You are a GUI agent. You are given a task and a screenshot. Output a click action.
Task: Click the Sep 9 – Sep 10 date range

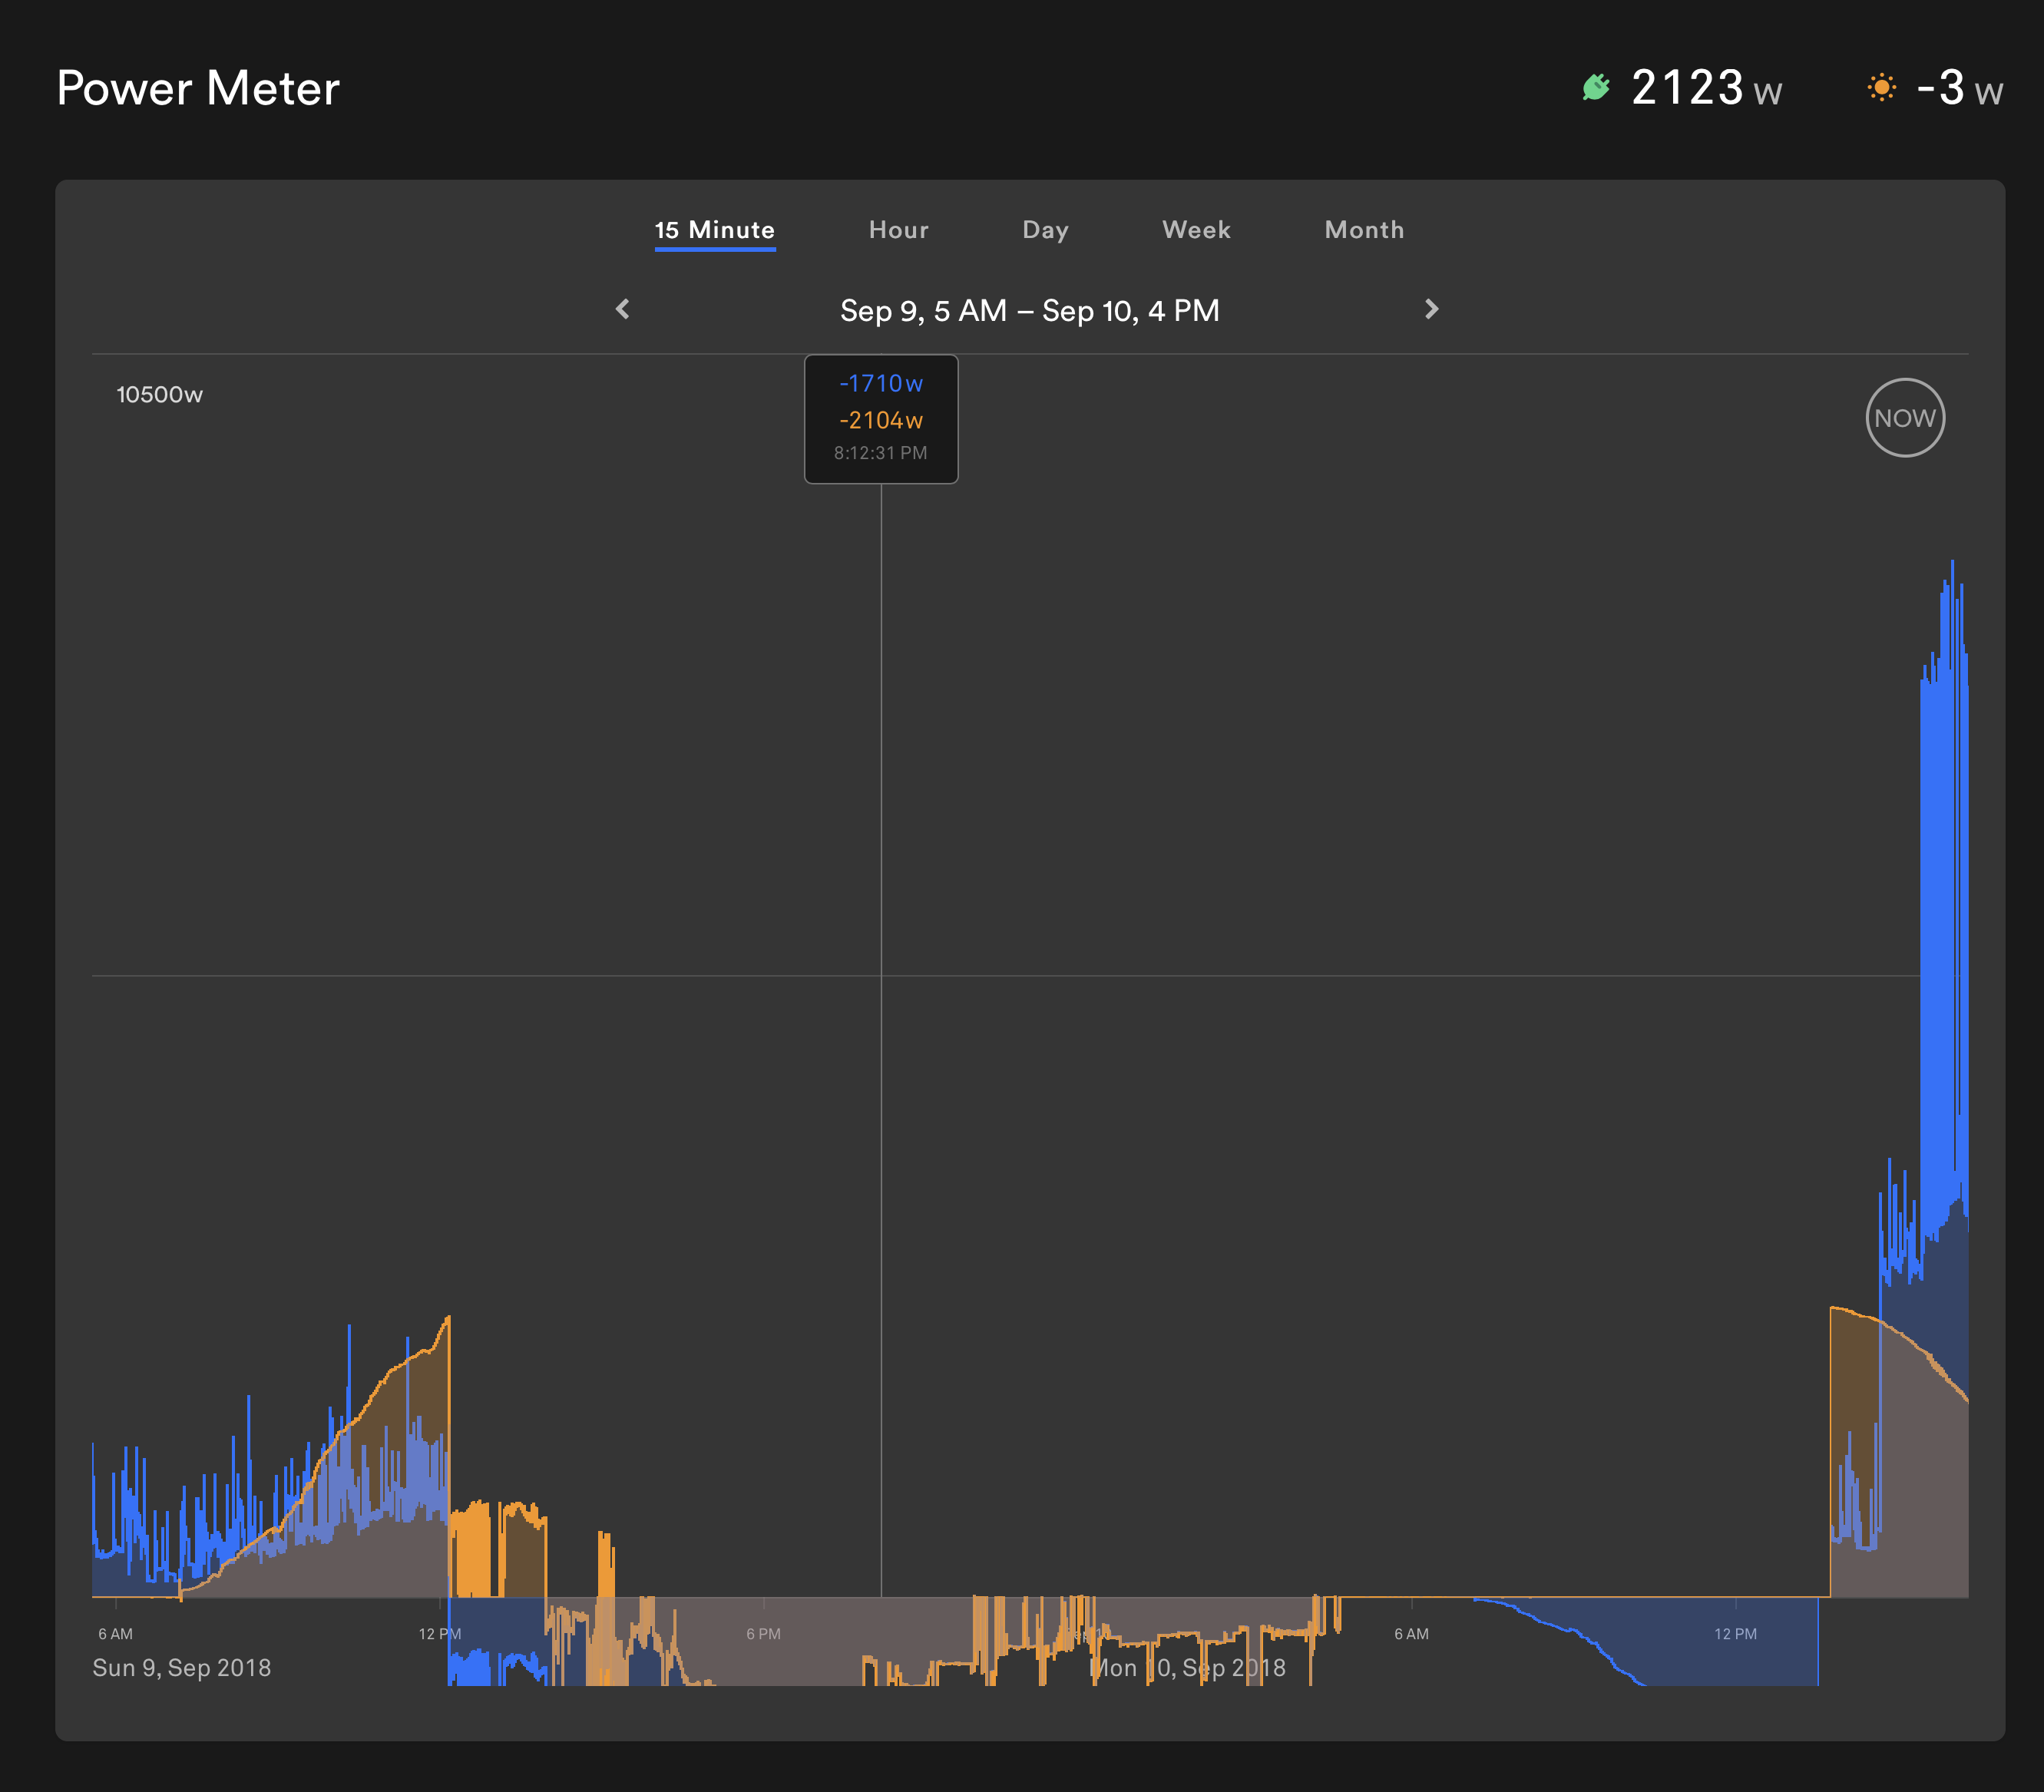[x=1029, y=311]
